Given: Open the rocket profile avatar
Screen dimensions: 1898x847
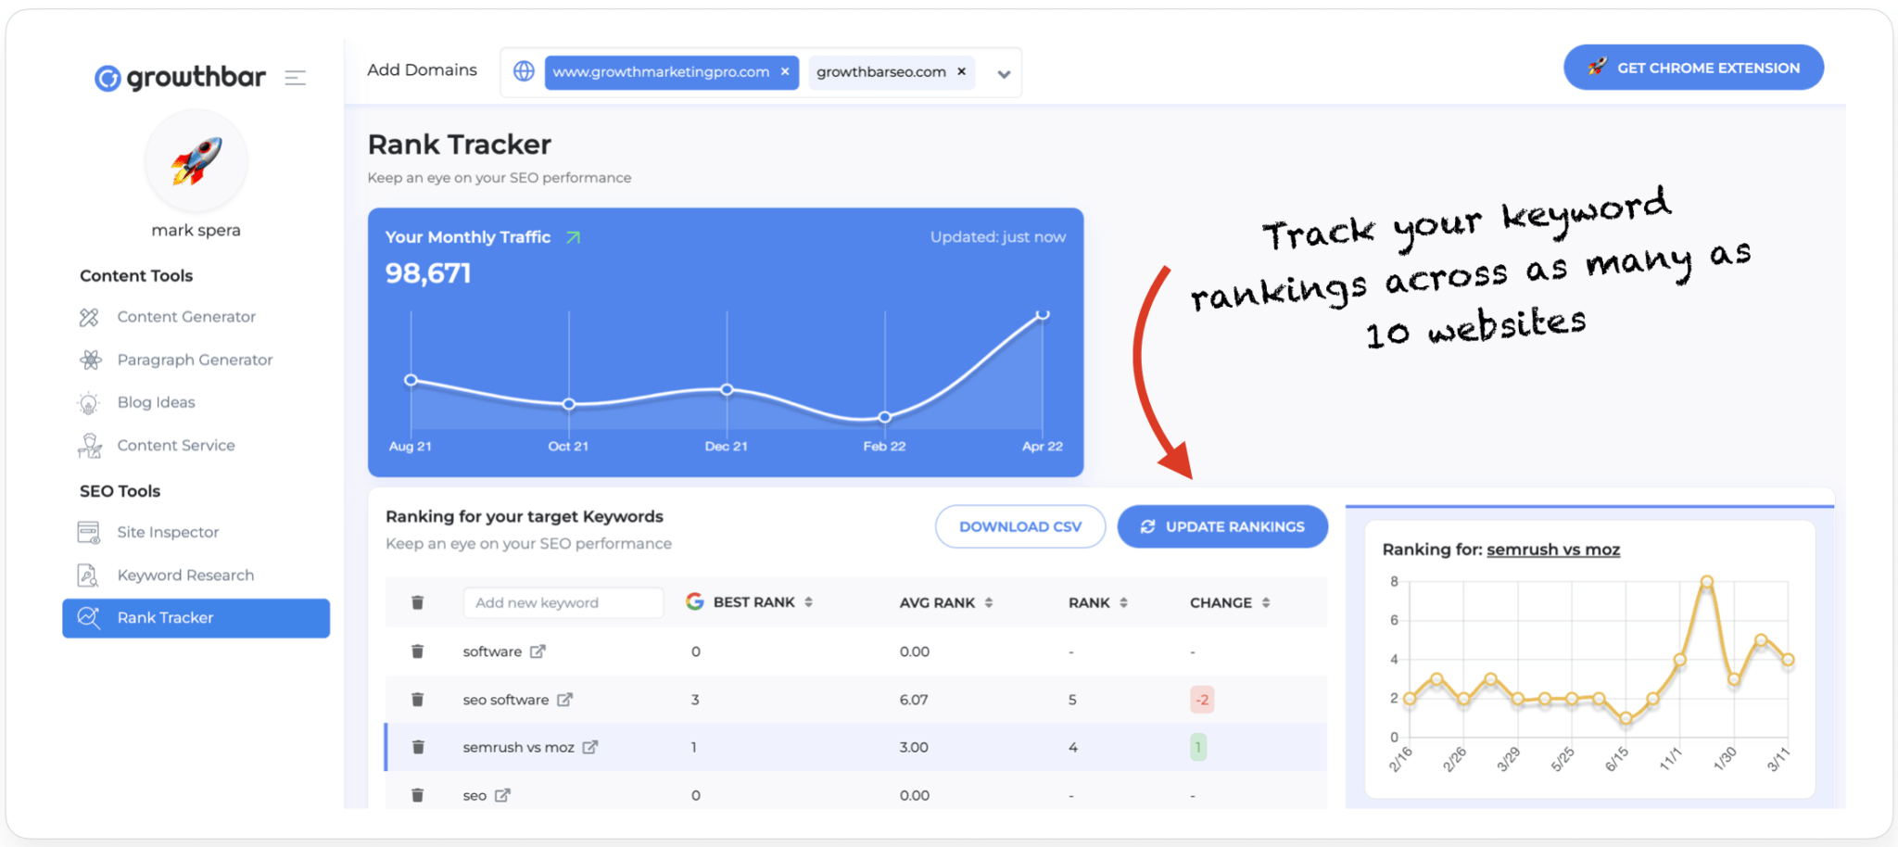Looking at the screenshot, I should (196, 161).
